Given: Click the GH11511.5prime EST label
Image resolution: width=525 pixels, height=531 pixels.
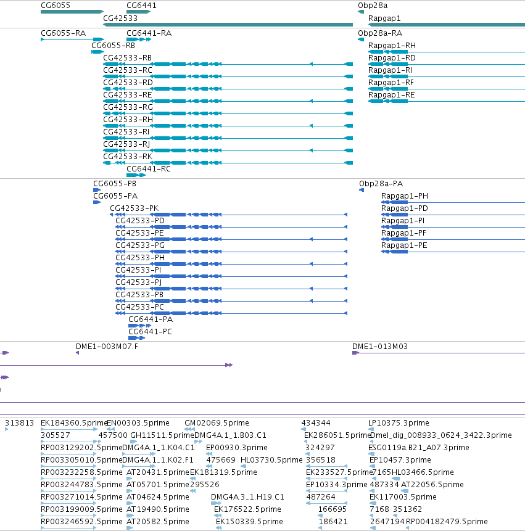Looking at the screenshot, I should [162, 435].
